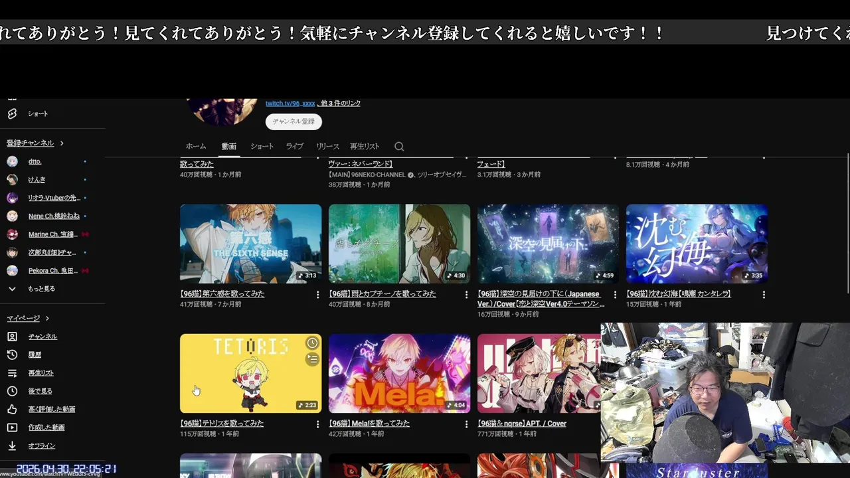The width and height of the screenshot is (850, 478).
Task: Open Shorts via its sidebar icon
Action: (12, 114)
